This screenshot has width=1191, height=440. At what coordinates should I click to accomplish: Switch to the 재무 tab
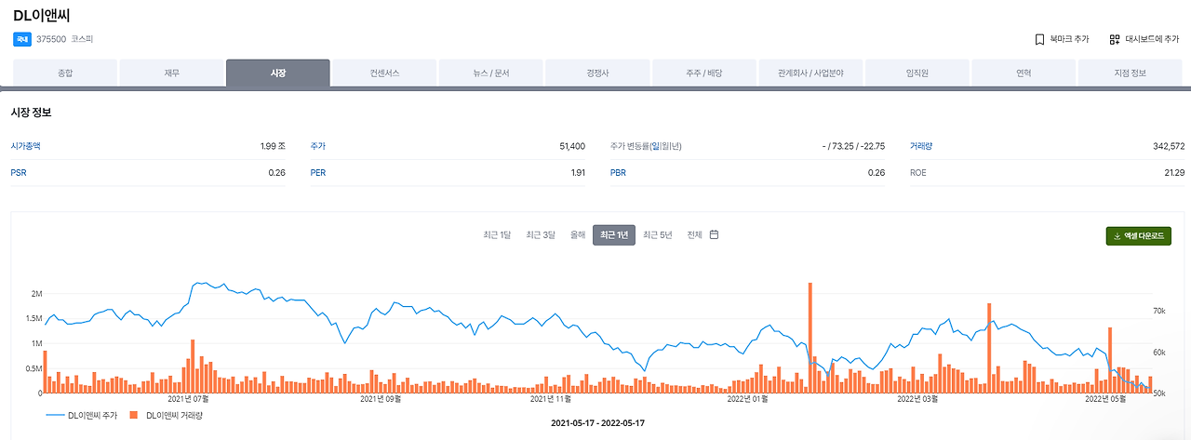pos(171,73)
